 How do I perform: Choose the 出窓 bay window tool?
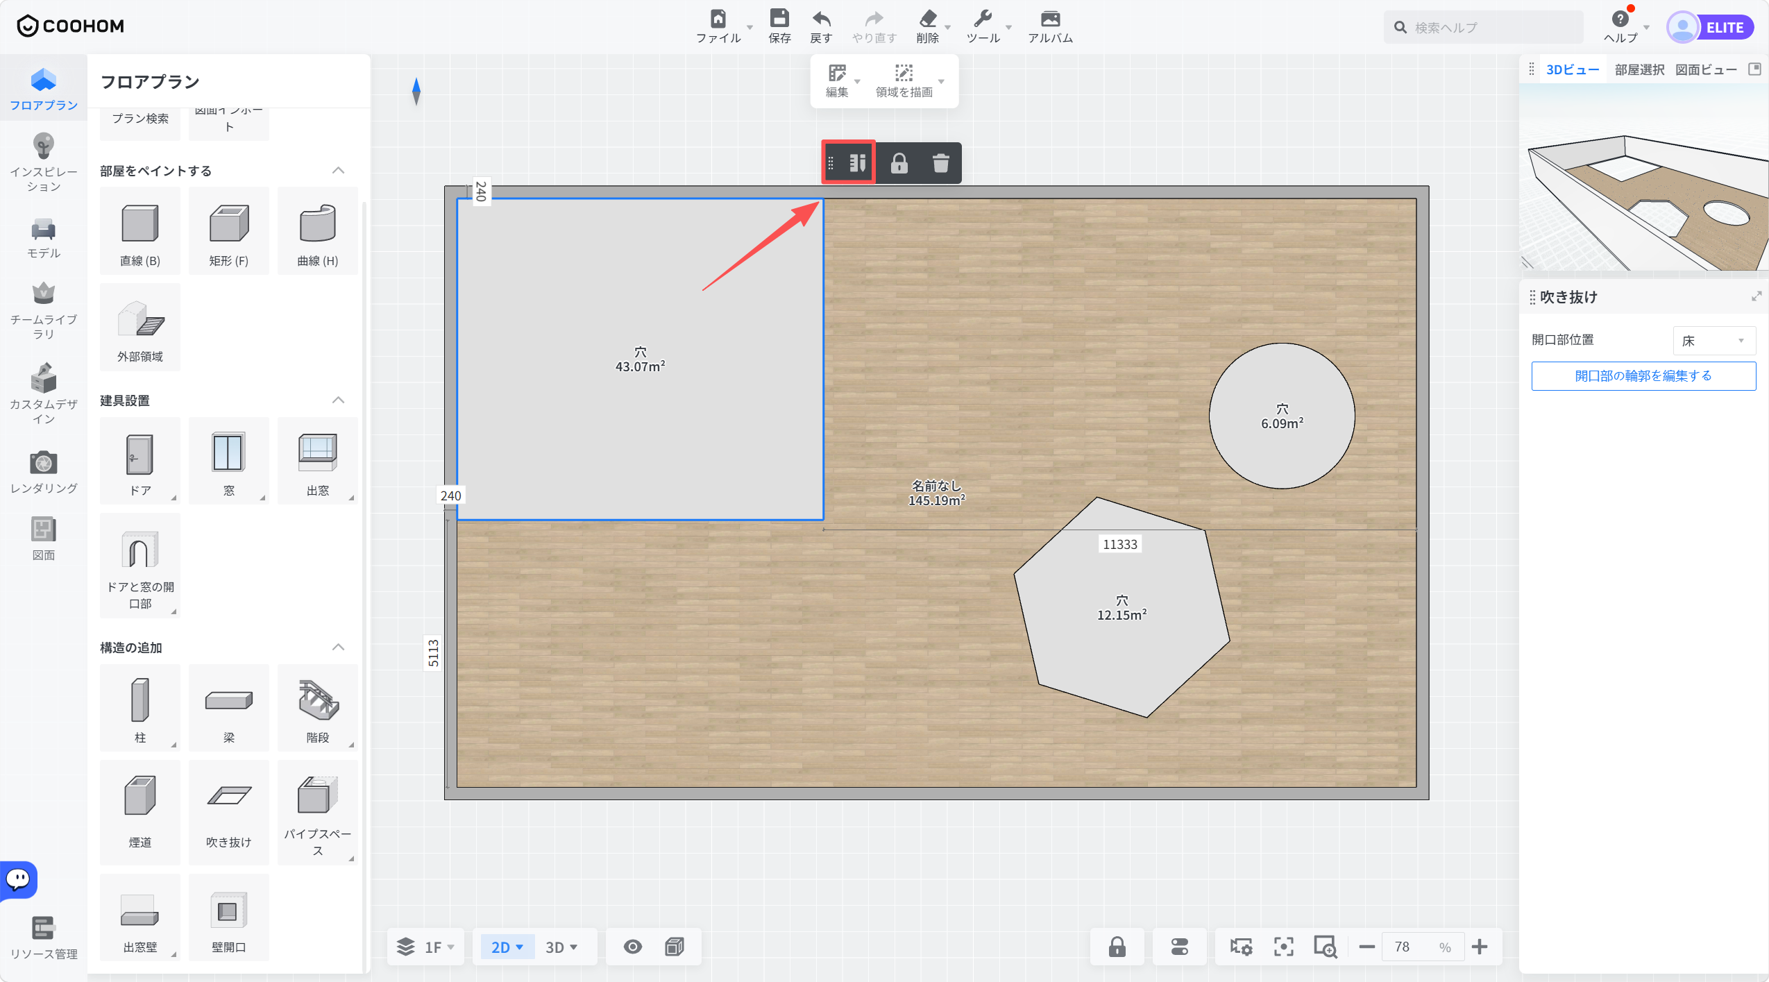[318, 461]
